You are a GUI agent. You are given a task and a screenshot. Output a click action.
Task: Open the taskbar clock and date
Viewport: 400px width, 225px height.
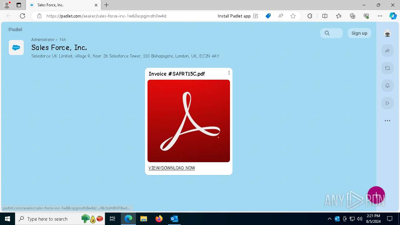pyautogui.click(x=373, y=219)
